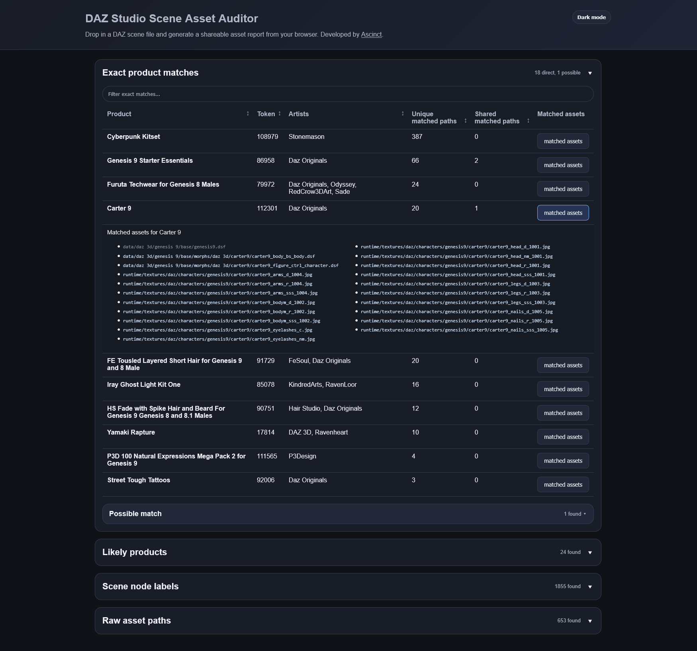Show matched assets for Furuta Techwear

tap(563, 189)
